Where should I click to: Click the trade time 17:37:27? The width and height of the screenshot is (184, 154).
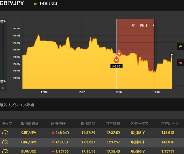(x=88, y=142)
